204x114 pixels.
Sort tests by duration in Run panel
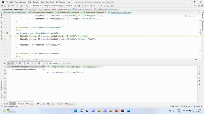(20, 63)
